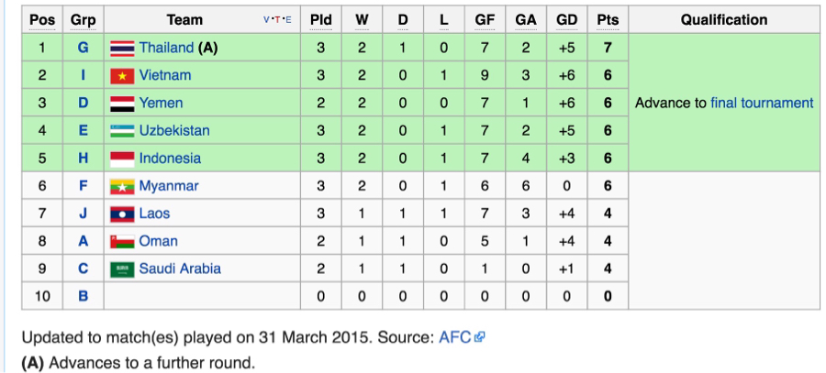
Task: Open the Oman team link
Action: pyautogui.click(x=158, y=241)
